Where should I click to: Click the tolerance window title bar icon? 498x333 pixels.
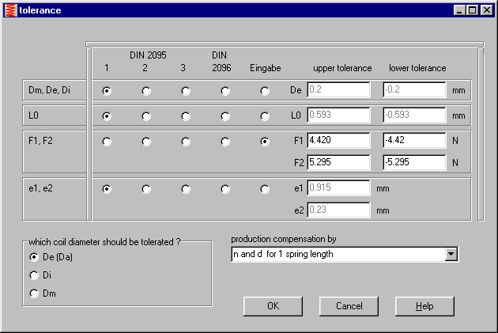click(9, 9)
